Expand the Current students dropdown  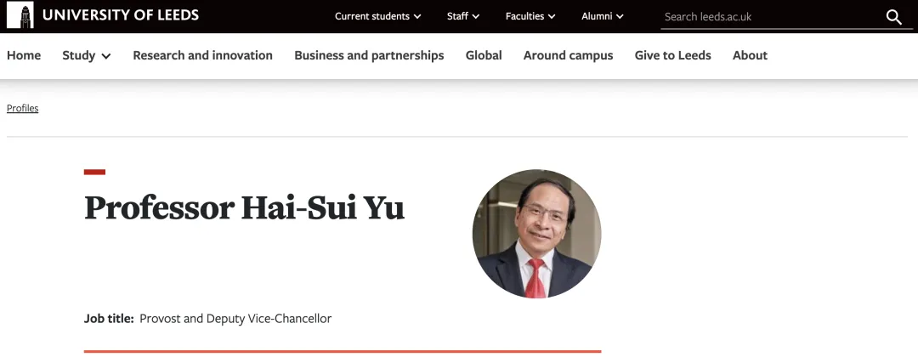pyautogui.click(x=377, y=16)
